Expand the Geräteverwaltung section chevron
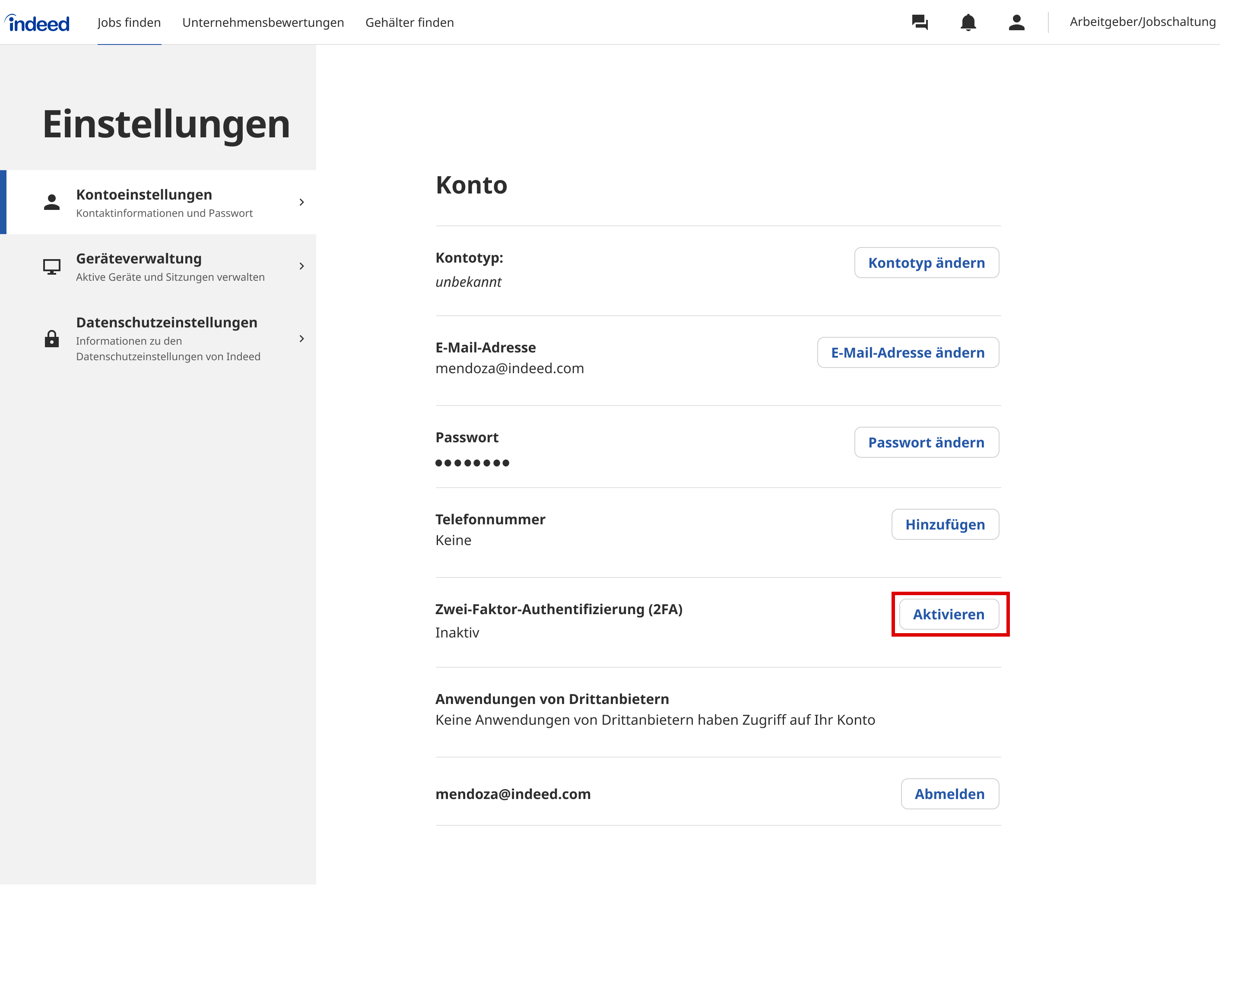 point(301,266)
